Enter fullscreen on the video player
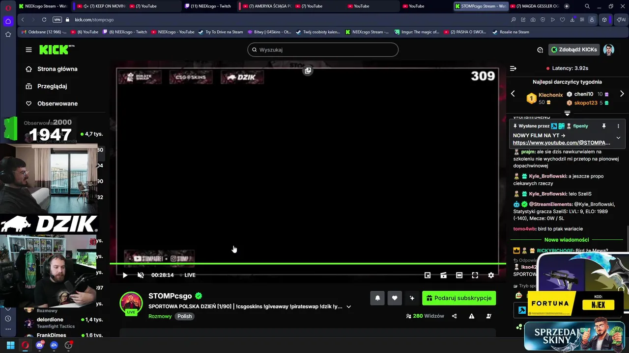This screenshot has width=629, height=353. coord(475,275)
